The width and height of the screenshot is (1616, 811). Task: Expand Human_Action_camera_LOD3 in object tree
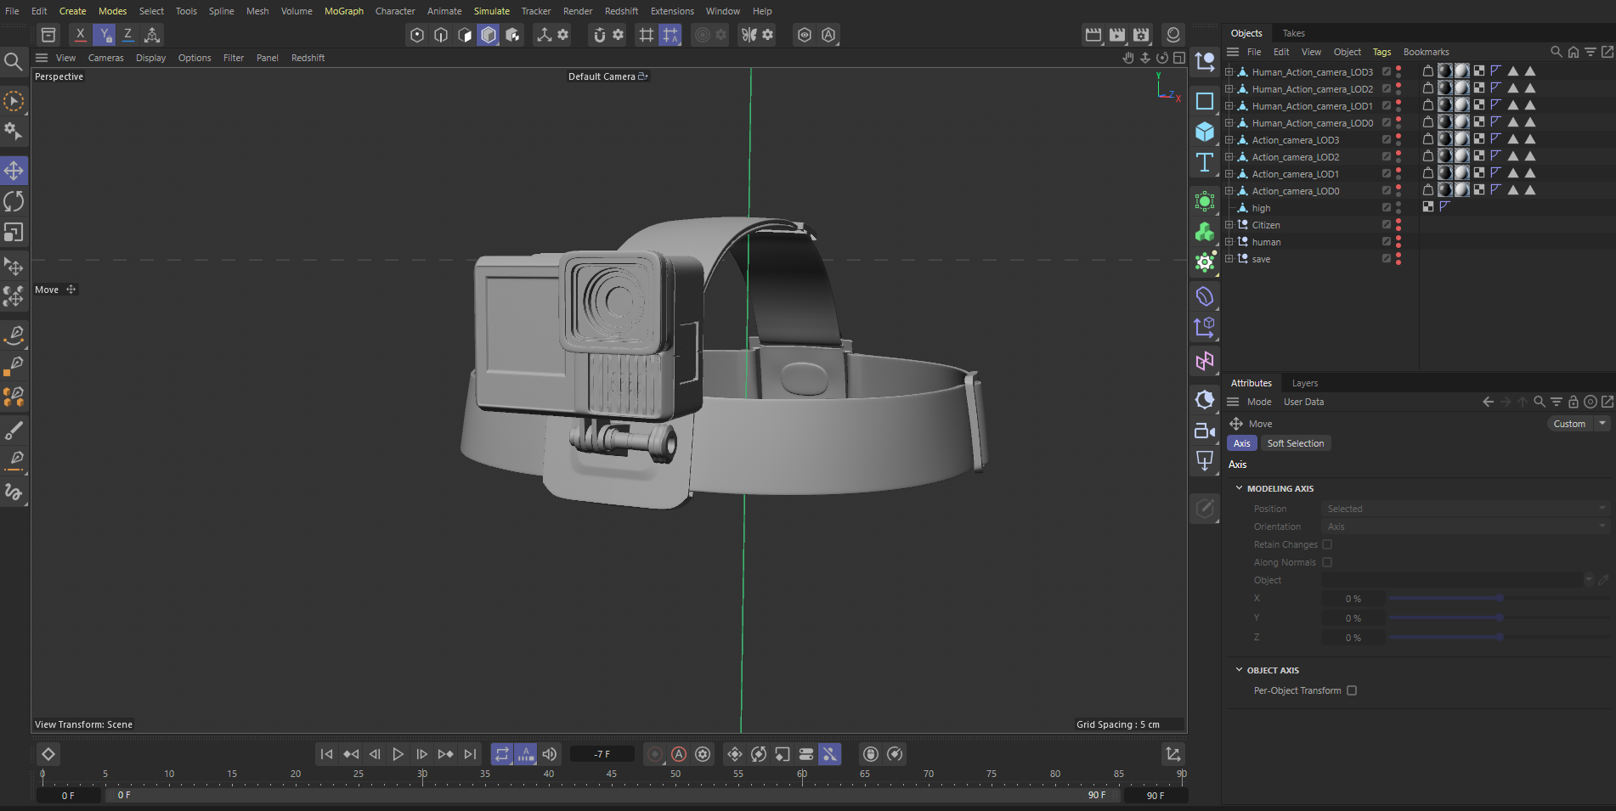(1229, 72)
